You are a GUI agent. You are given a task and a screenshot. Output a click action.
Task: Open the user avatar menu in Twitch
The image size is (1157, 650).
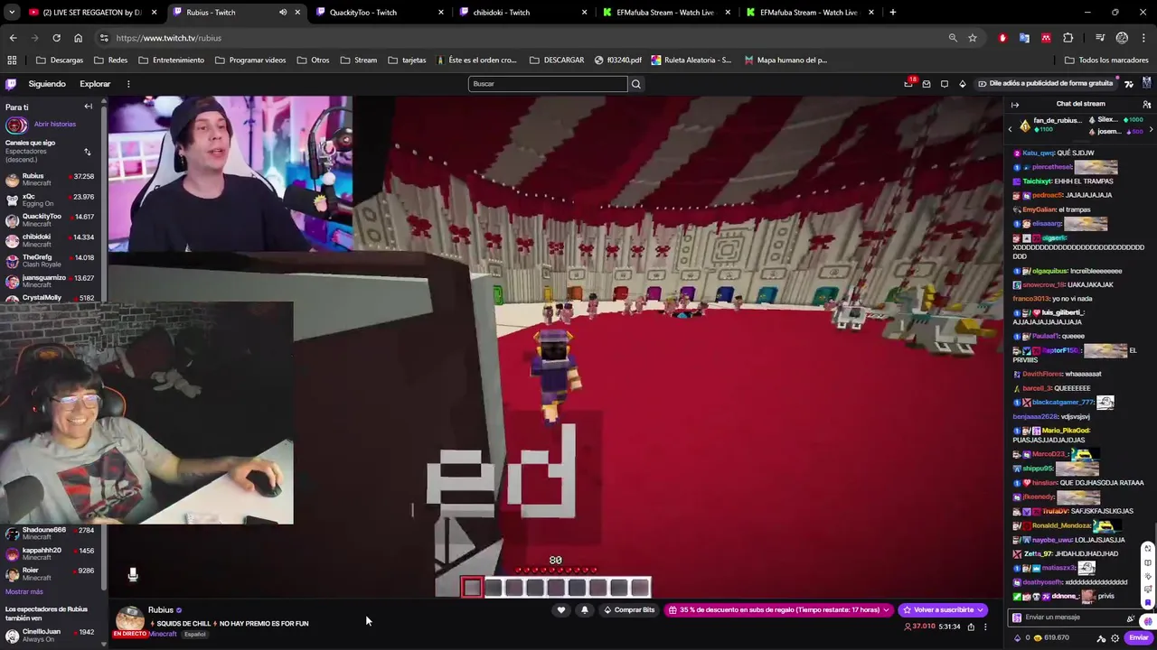1146,84
